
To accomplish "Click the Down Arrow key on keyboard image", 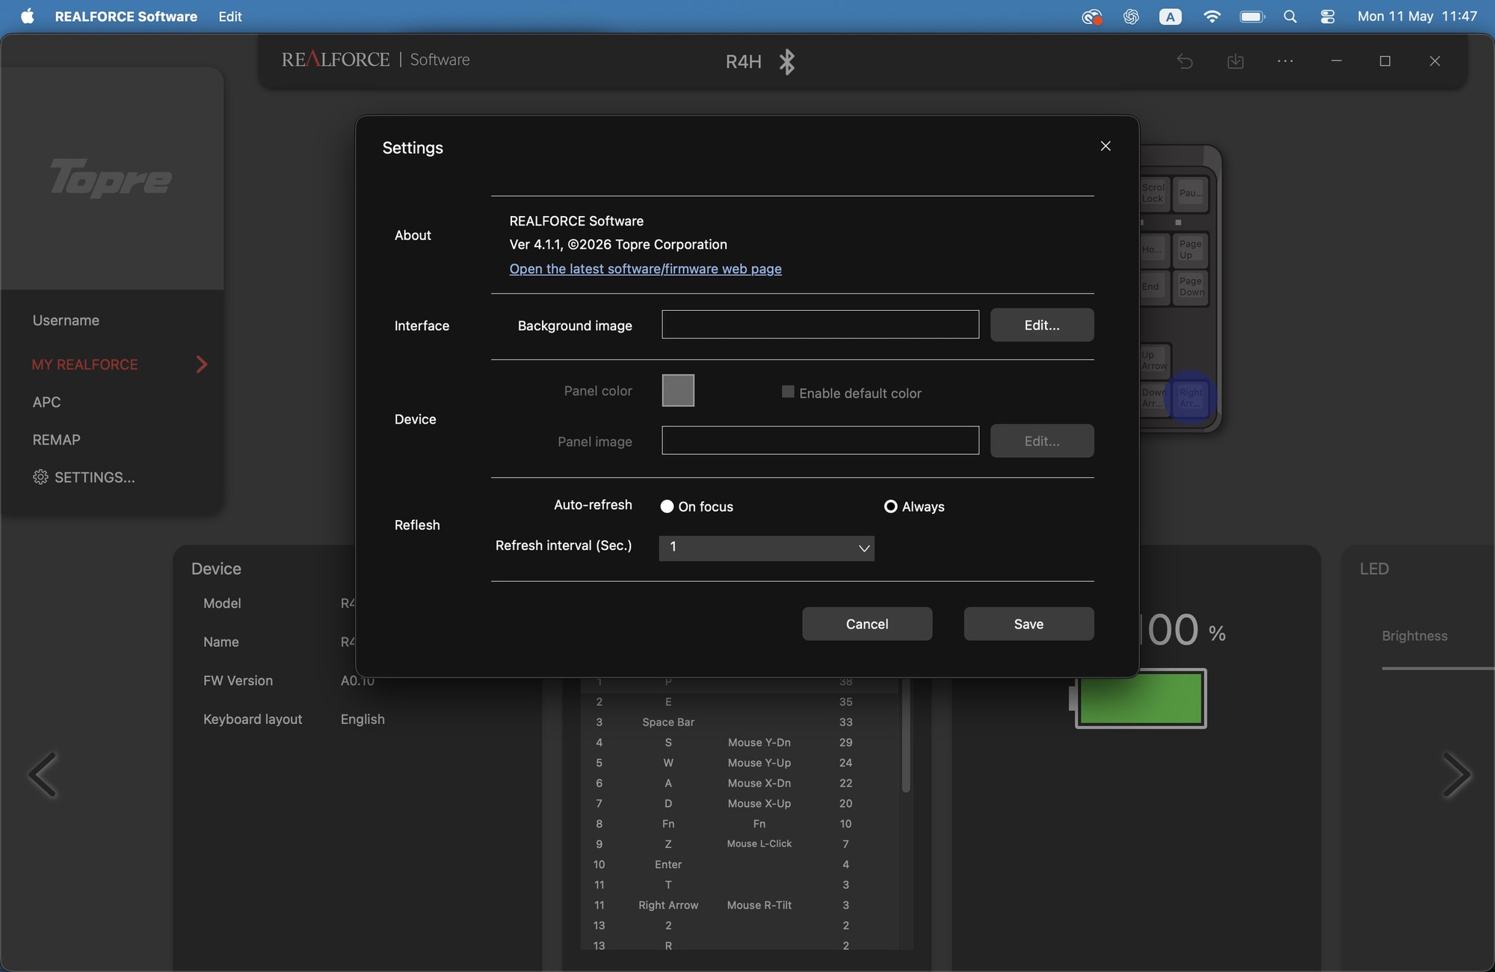I will [x=1153, y=398].
